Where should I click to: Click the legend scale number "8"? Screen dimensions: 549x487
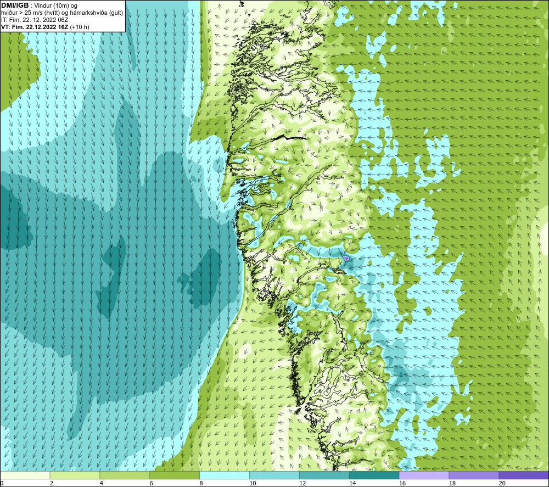tap(201, 483)
